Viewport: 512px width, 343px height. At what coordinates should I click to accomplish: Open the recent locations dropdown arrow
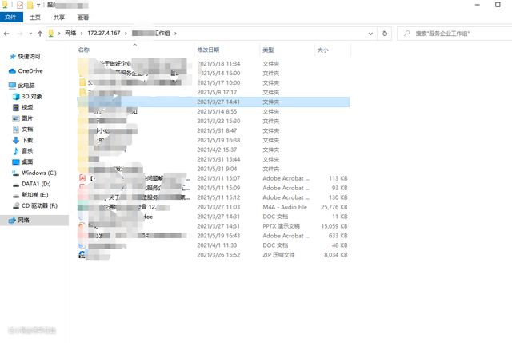pos(30,34)
